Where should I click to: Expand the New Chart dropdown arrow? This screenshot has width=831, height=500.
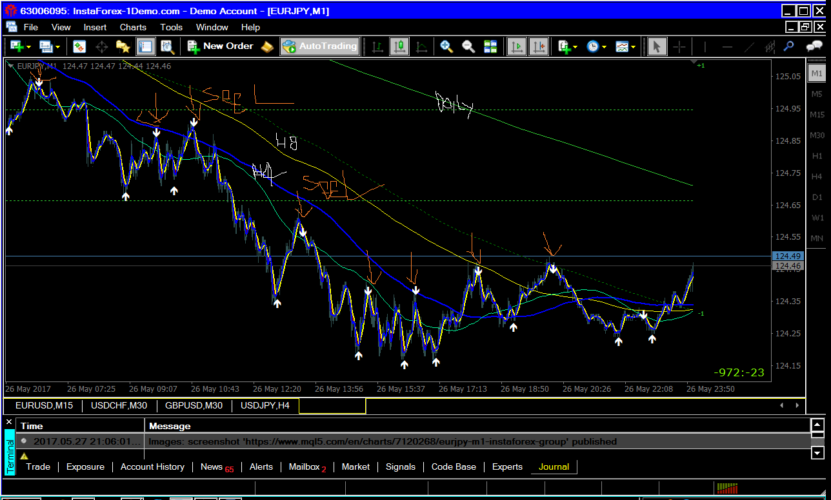pos(29,47)
